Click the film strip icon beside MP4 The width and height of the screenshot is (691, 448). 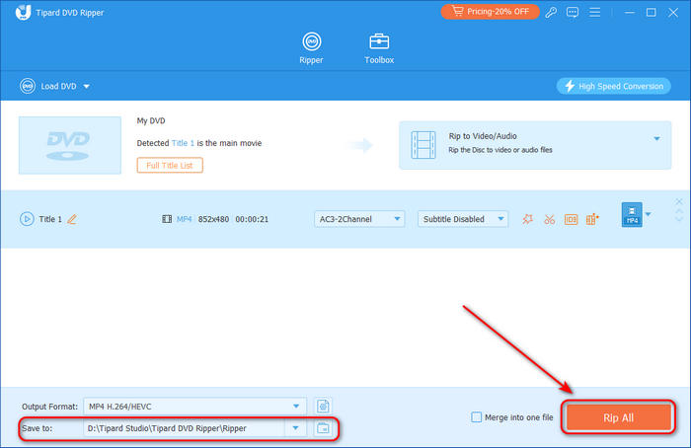[167, 219]
